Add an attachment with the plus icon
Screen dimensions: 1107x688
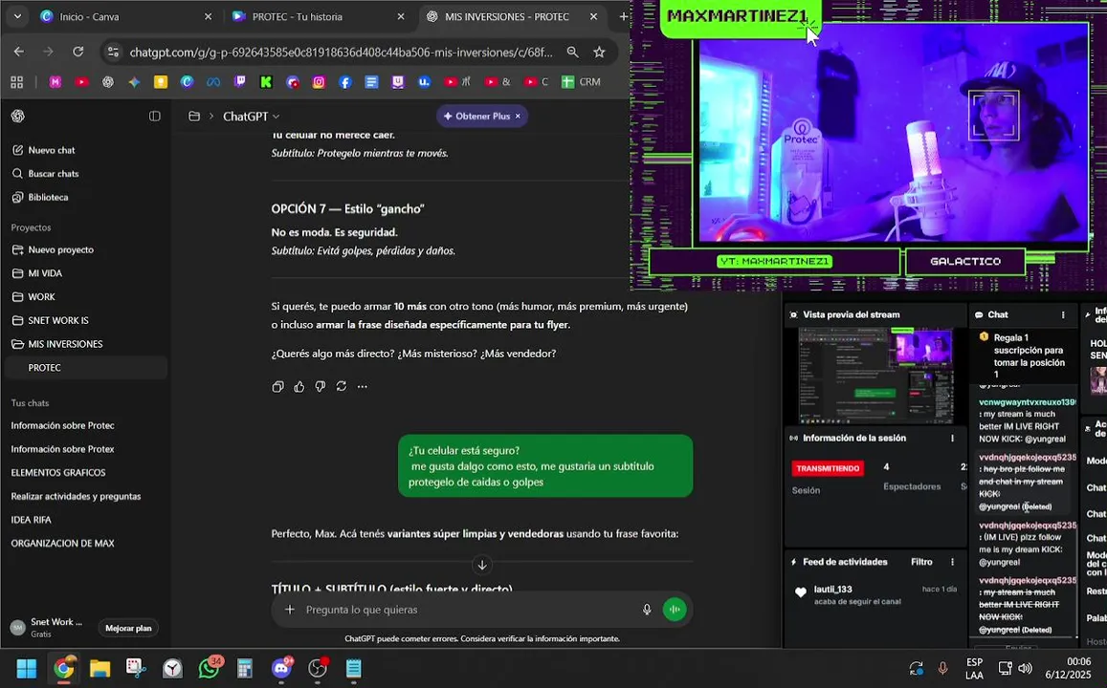290,610
